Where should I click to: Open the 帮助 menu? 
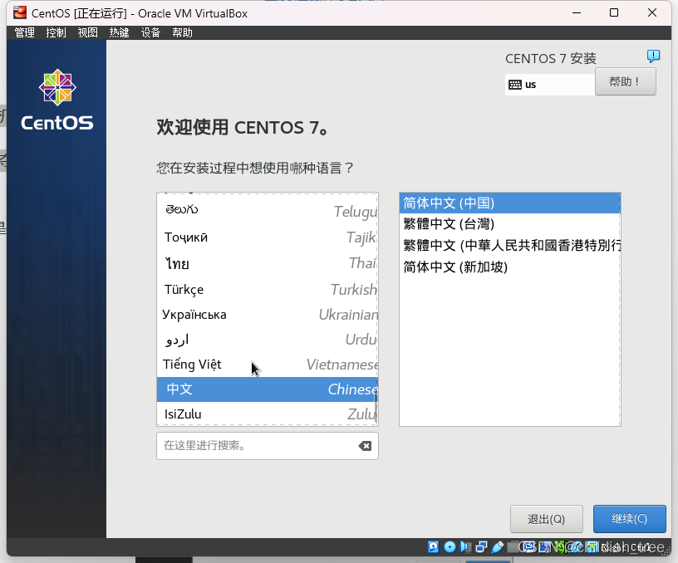point(182,32)
